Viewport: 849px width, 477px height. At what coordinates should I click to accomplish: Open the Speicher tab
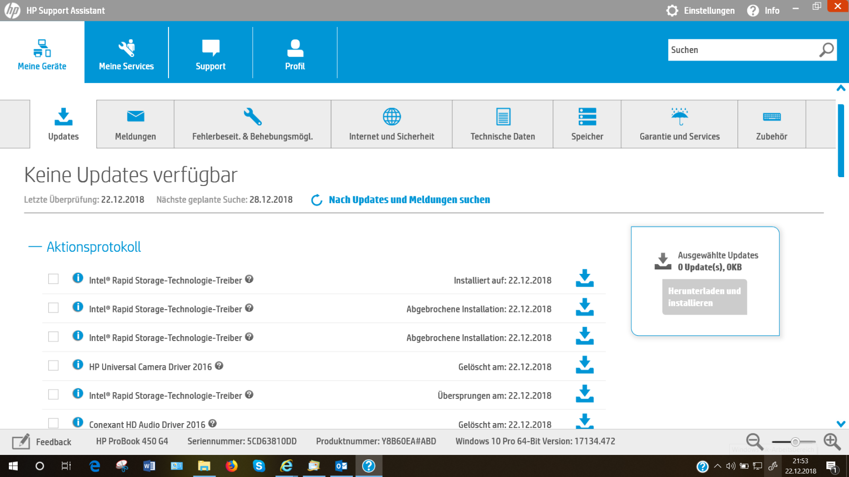point(587,124)
